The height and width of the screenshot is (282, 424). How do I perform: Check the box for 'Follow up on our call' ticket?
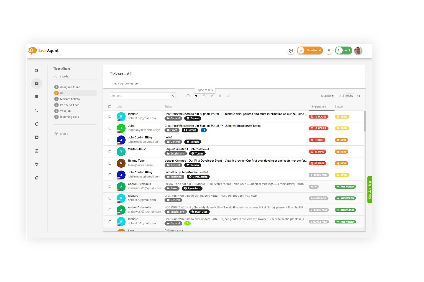[x=110, y=187]
